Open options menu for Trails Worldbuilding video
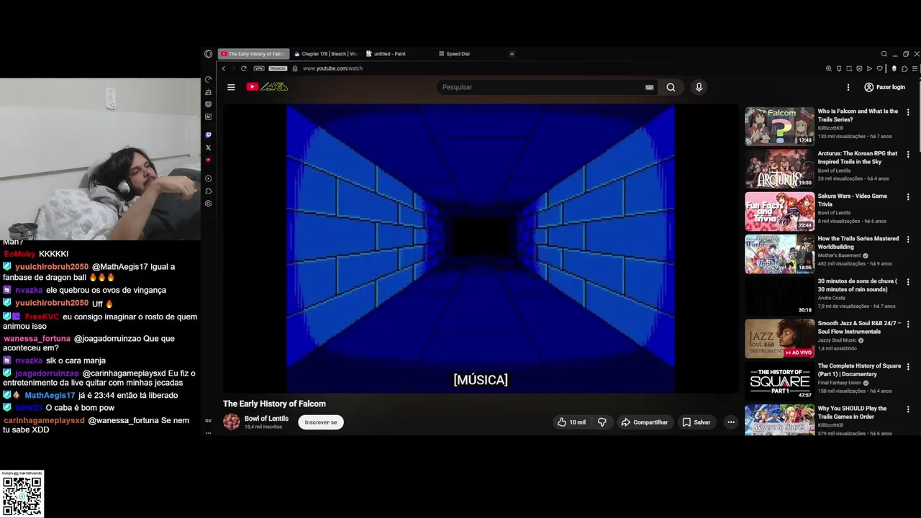This screenshot has width=921, height=518. pyautogui.click(x=908, y=240)
